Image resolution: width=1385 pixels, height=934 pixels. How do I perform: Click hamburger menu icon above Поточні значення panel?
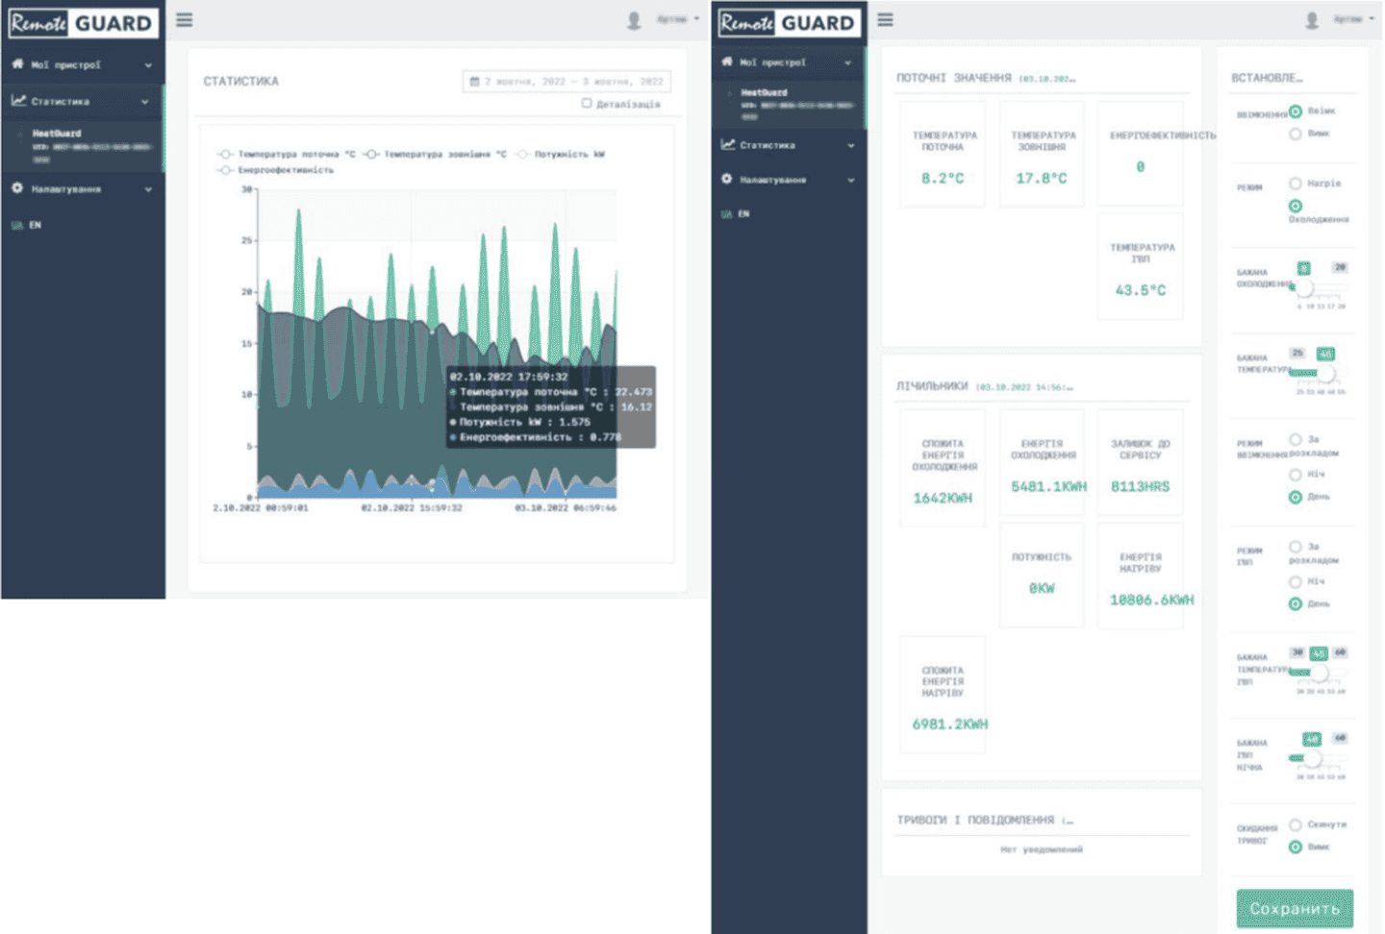click(885, 20)
